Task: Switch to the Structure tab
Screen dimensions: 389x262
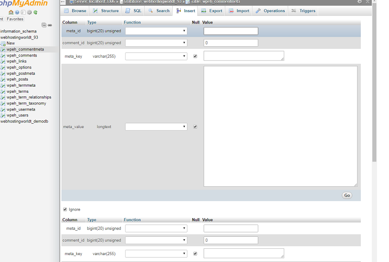Action: pyautogui.click(x=106, y=11)
